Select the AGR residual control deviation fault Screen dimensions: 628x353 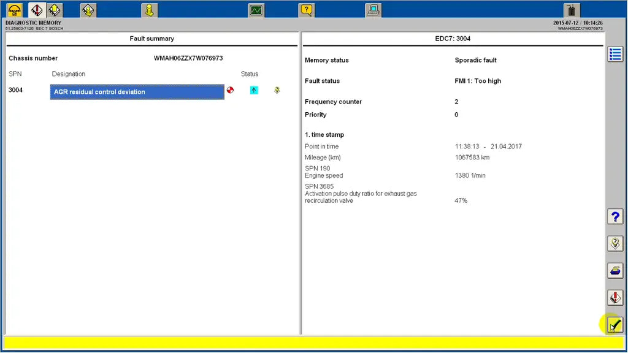click(136, 91)
